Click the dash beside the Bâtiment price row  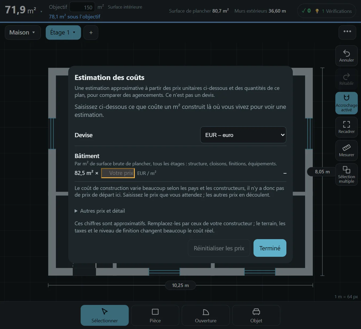(x=285, y=173)
